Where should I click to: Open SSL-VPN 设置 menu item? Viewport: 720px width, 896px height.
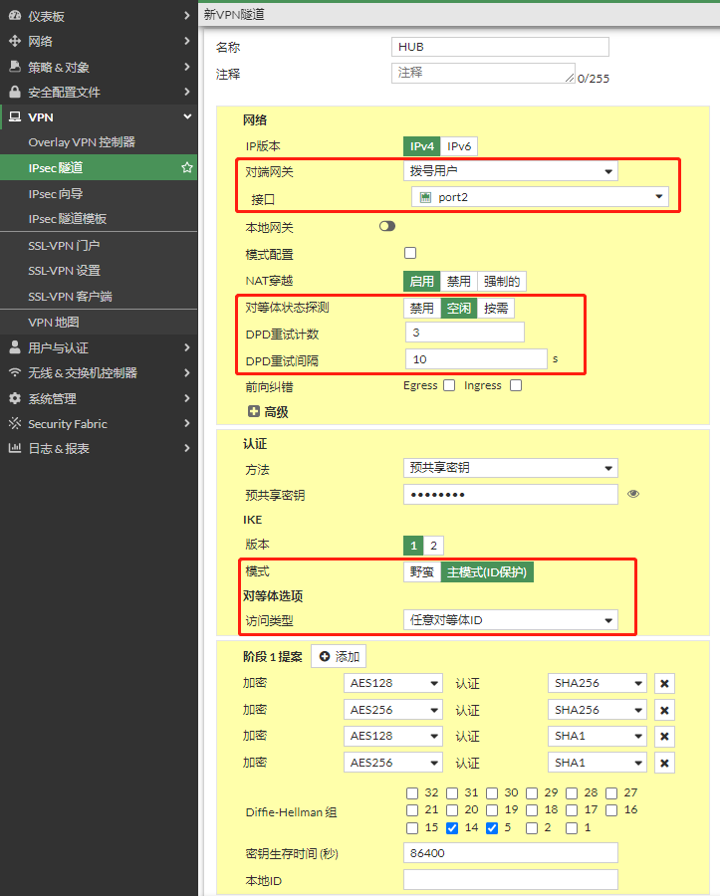coord(64,271)
